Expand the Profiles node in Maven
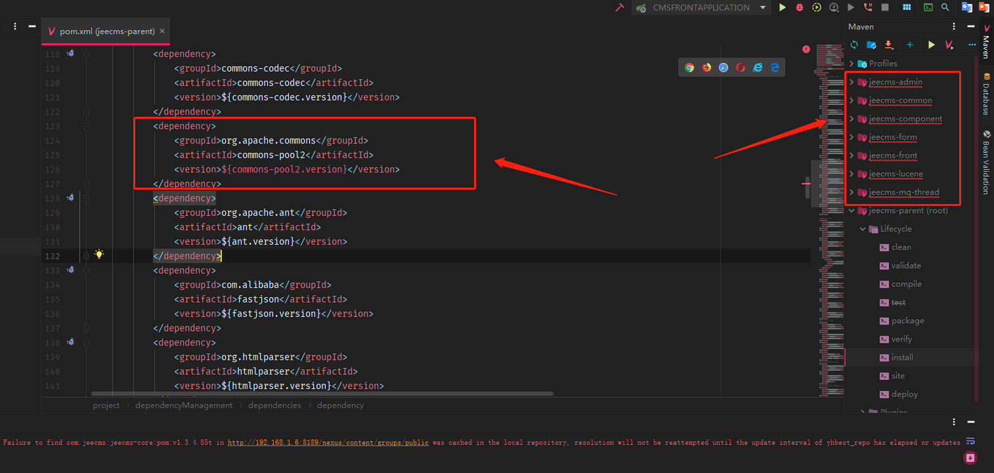 [852, 64]
